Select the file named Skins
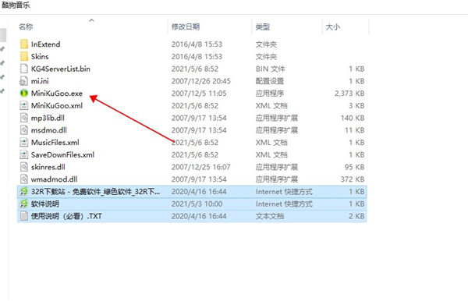468x301 pixels. tap(40, 56)
